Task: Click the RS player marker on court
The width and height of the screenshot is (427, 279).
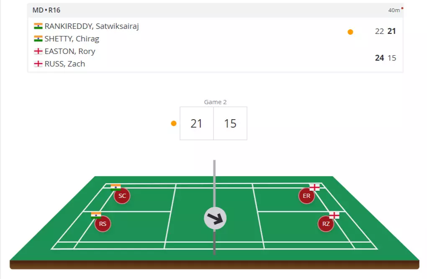Action: tap(103, 224)
